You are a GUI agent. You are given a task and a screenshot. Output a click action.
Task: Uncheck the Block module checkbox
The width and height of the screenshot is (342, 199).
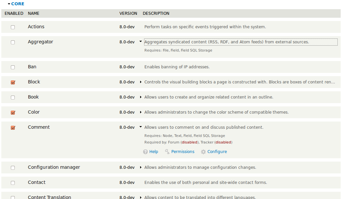13,82
